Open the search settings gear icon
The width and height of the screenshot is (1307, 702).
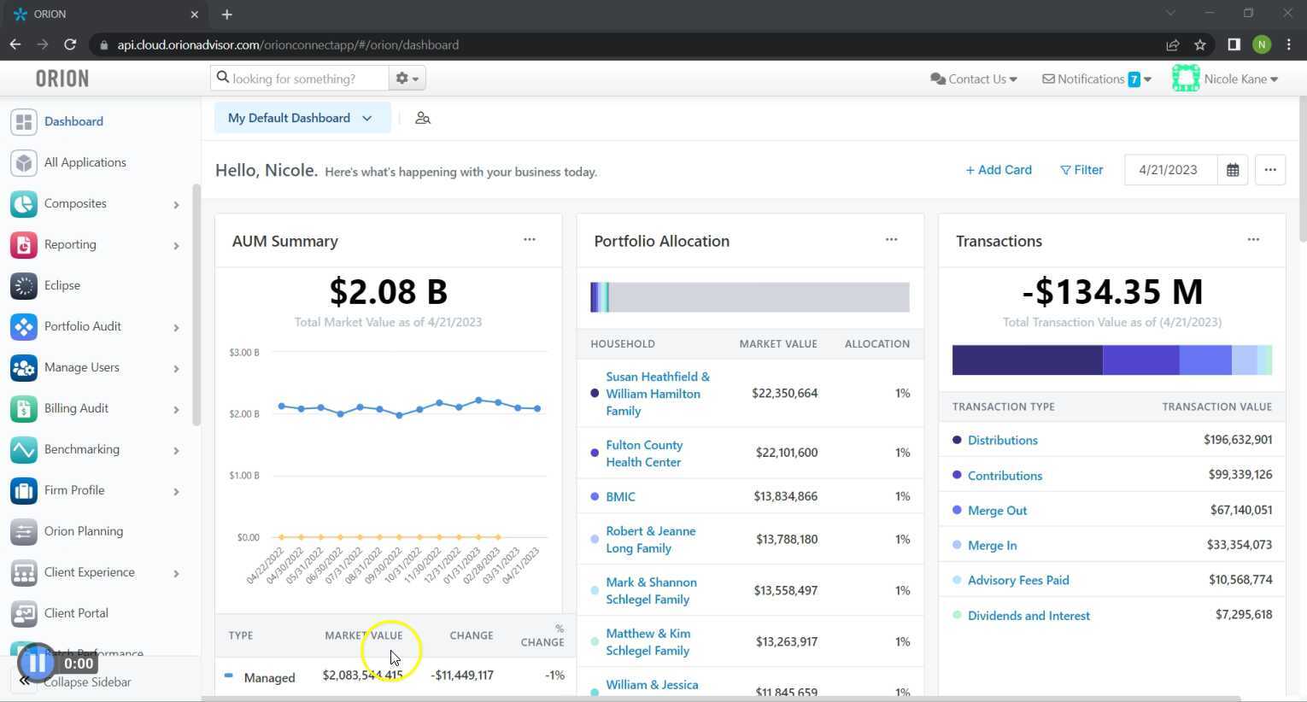[x=401, y=78]
